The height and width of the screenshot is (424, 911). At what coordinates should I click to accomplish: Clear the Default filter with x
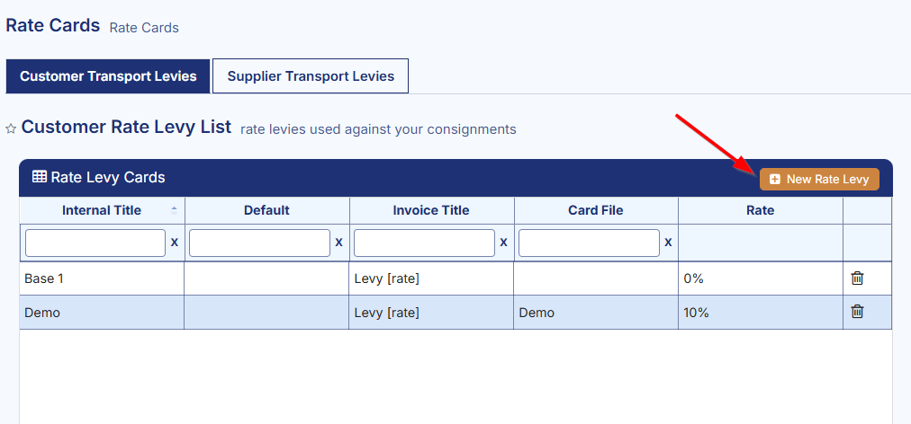338,243
